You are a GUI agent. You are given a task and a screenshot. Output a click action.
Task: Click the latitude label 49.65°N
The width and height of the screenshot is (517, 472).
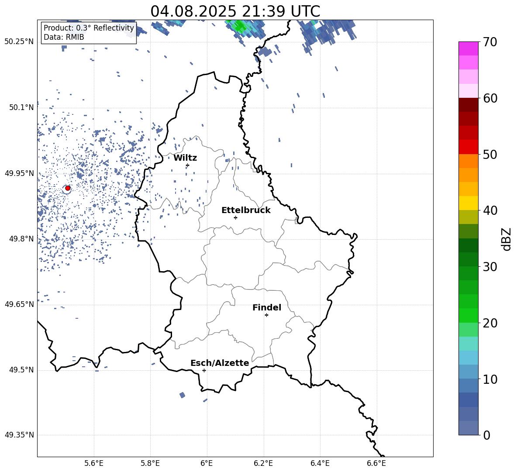pos(19,304)
